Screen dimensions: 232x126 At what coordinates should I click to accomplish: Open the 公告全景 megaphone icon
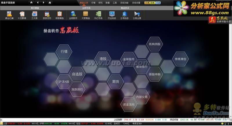pos(137,15)
